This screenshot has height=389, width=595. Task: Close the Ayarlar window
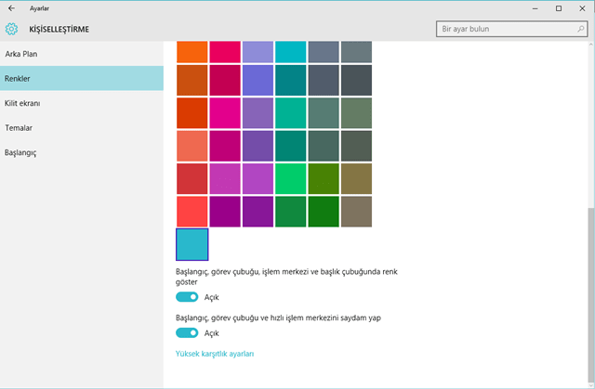(582, 8)
